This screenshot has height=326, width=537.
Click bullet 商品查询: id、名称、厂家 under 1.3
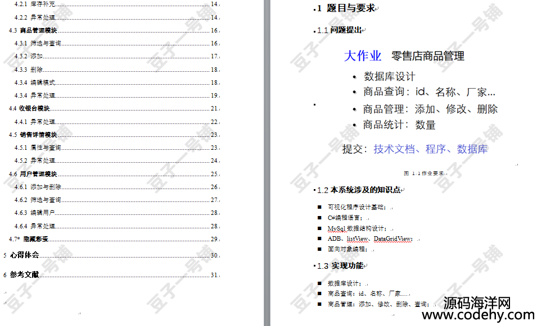click(369, 293)
